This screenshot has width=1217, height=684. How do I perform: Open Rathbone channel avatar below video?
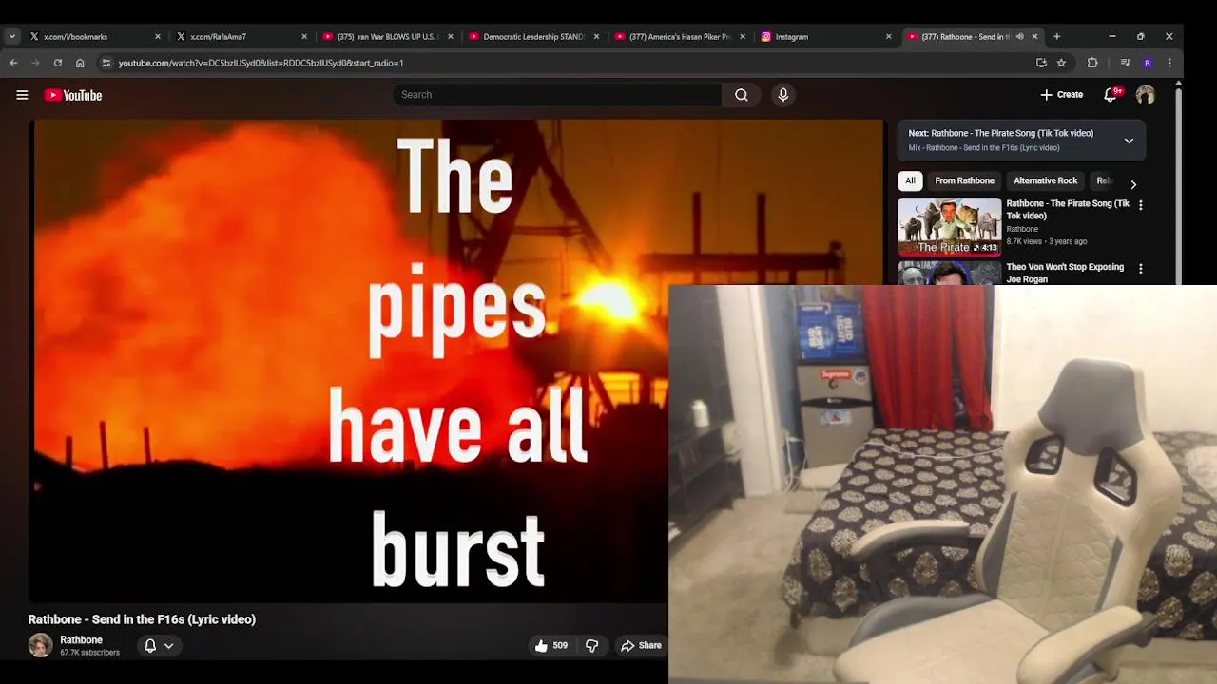[40, 645]
